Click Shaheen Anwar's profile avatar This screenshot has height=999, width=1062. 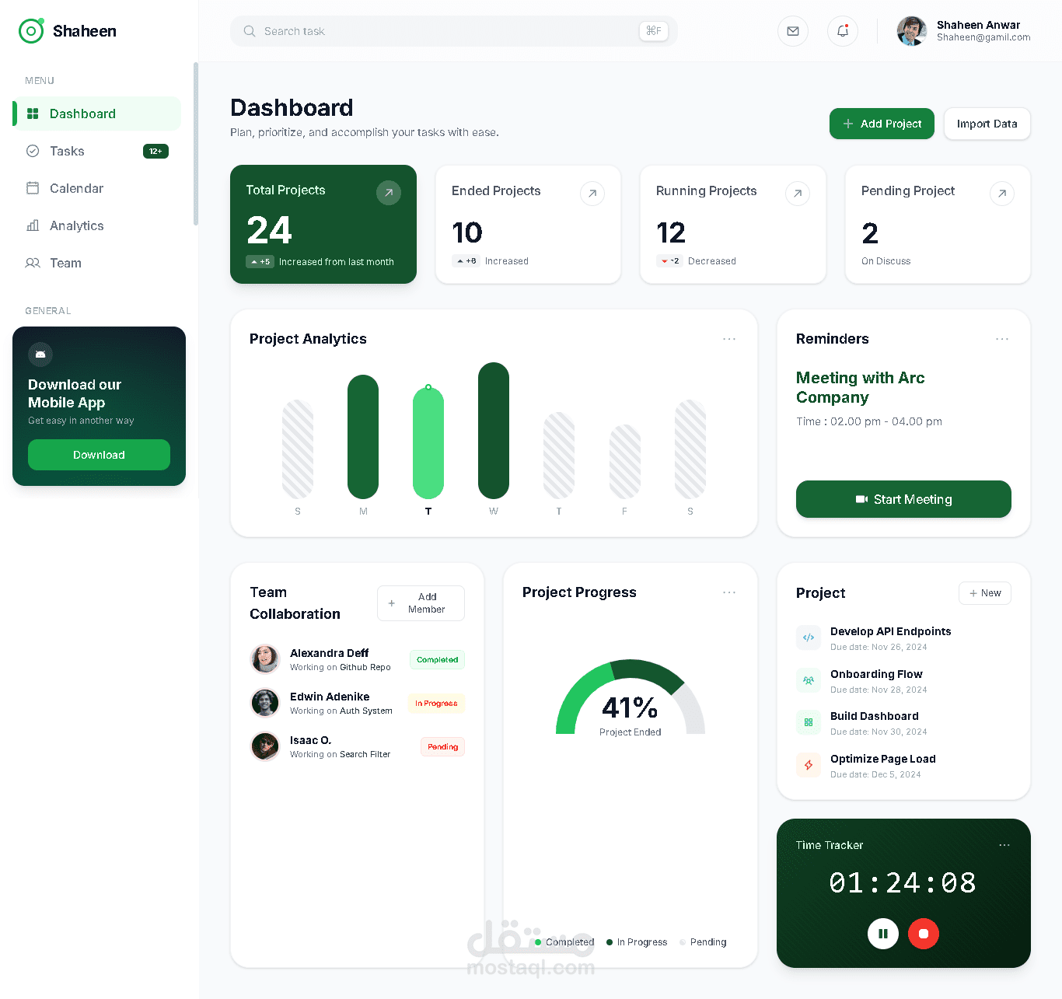pos(912,31)
